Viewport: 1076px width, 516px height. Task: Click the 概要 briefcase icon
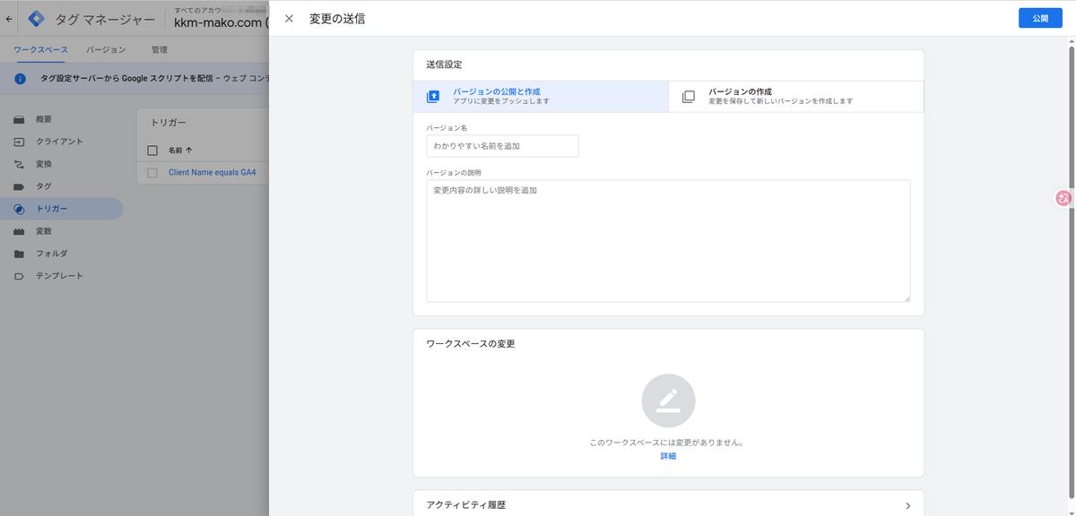(19, 119)
